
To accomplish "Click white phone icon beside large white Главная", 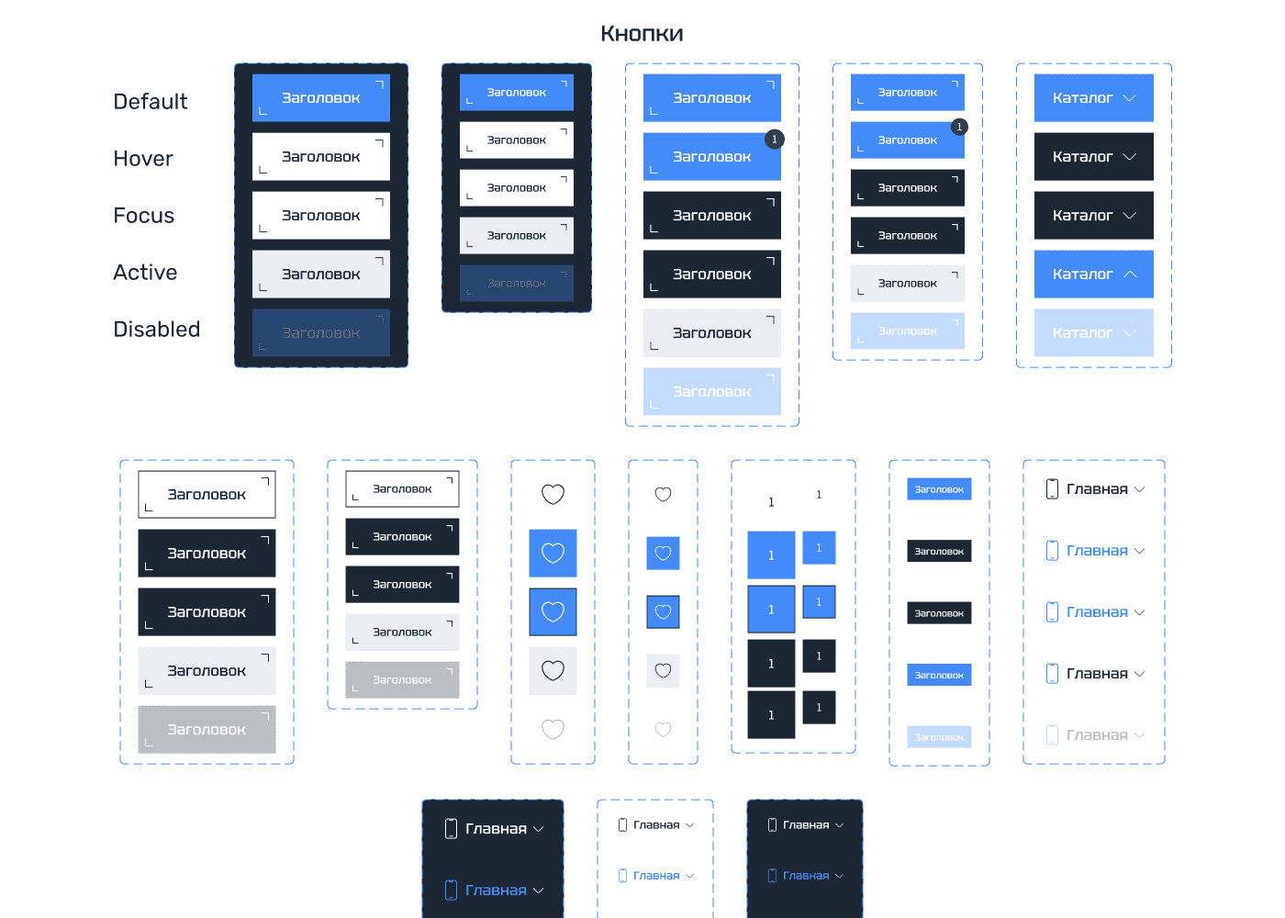I will pyautogui.click(x=451, y=829).
